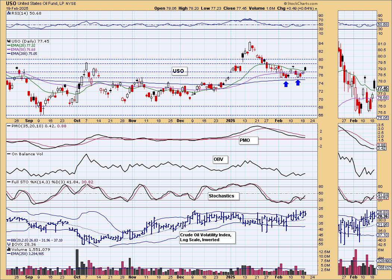Click the 3284905 volume EMA tag on the right axis
392x280 pixels.
384,261
